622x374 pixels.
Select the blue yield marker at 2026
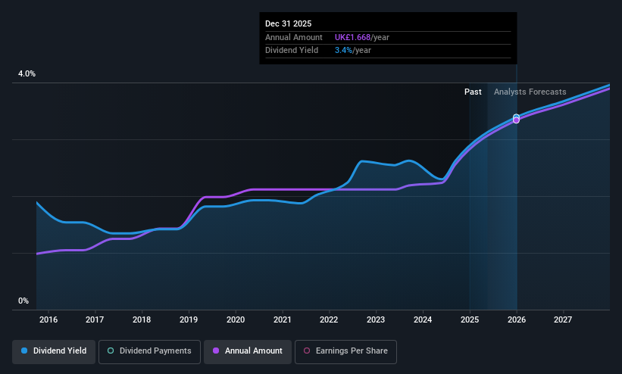(516, 117)
